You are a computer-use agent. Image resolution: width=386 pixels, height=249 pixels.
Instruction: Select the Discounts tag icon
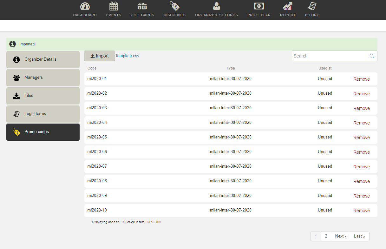[x=174, y=6]
